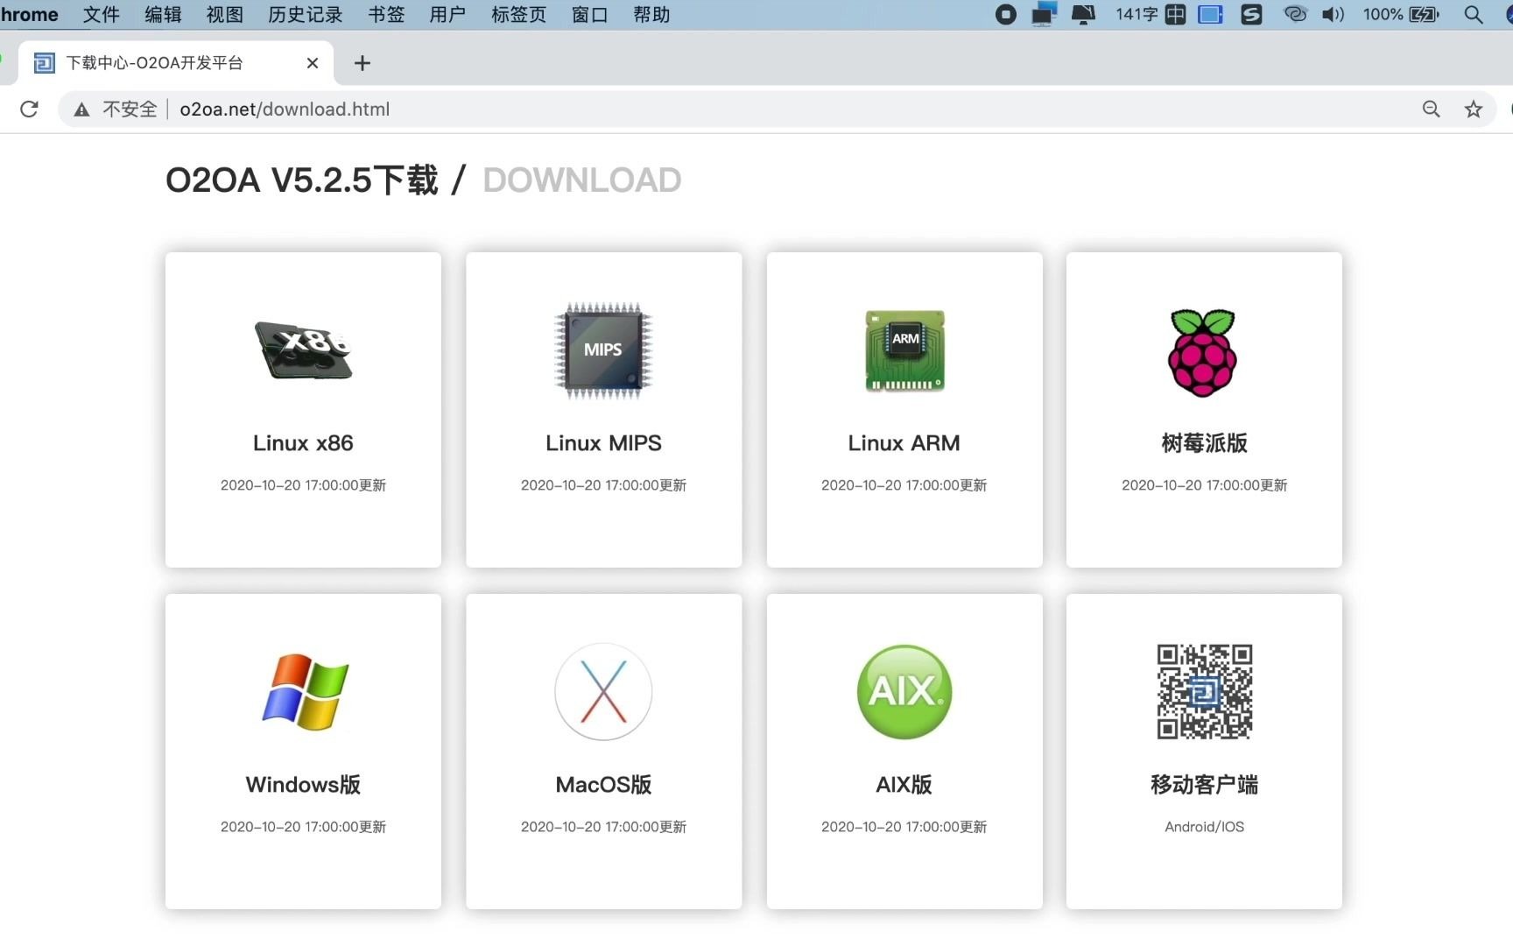Click the MacOS X logo
This screenshot has height=946, width=1513.
[x=603, y=691]
